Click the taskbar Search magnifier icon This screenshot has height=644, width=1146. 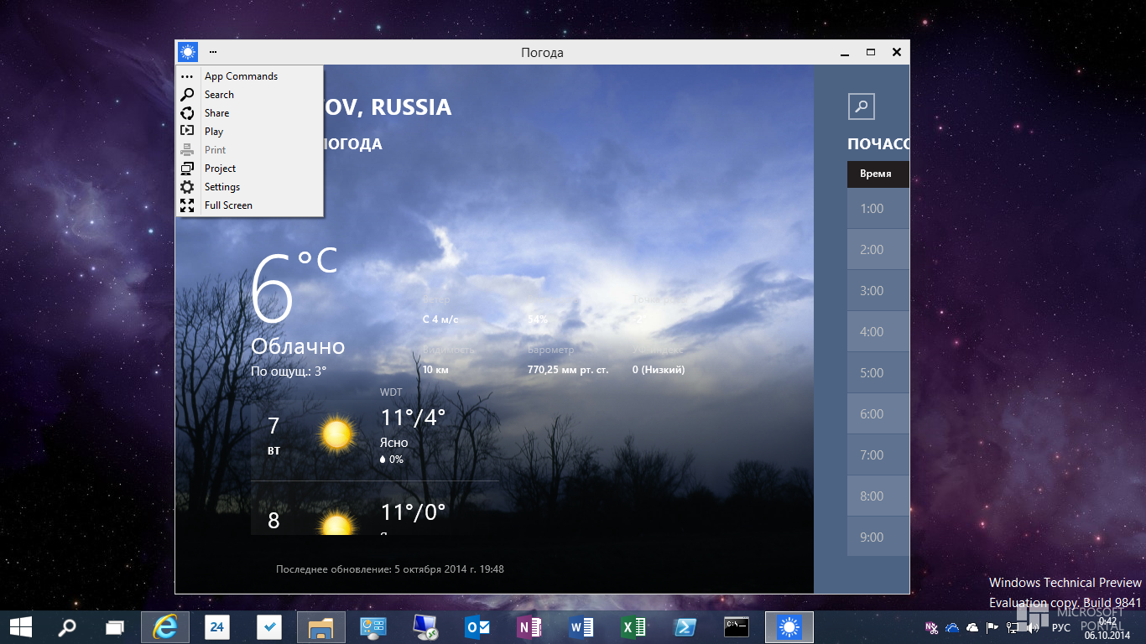tap(66, 626)
